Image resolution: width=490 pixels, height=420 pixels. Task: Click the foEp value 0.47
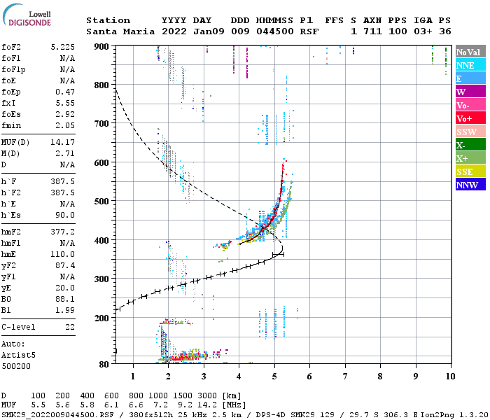[65, 92]
